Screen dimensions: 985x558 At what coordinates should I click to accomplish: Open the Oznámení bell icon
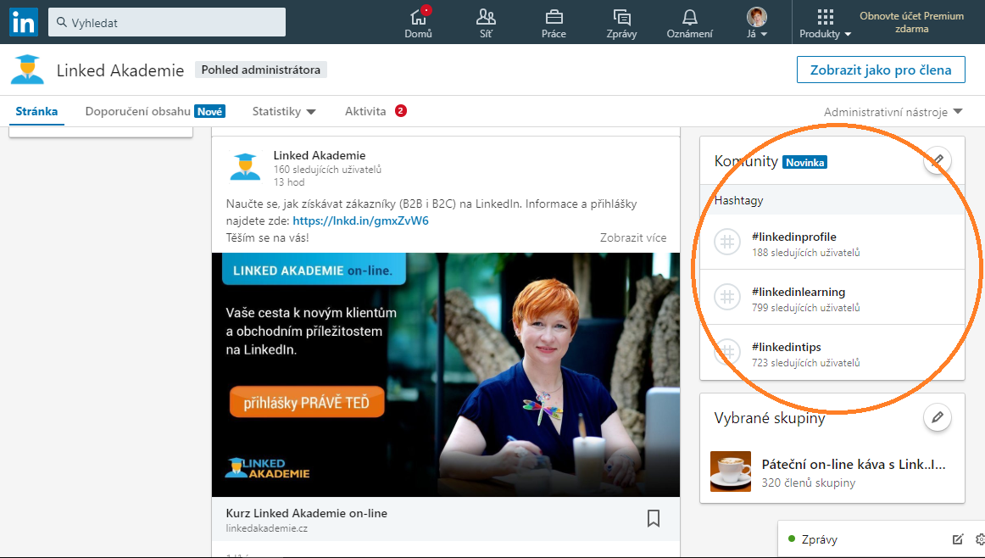[x=689, y=23]
